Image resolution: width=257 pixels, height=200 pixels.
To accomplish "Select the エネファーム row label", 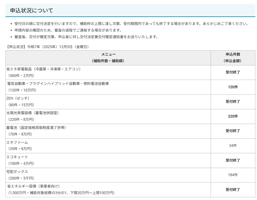I will [x=17, y=142].
